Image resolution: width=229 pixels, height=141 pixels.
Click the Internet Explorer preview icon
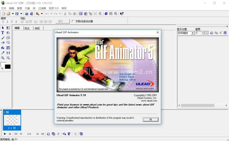click(106, 14)
